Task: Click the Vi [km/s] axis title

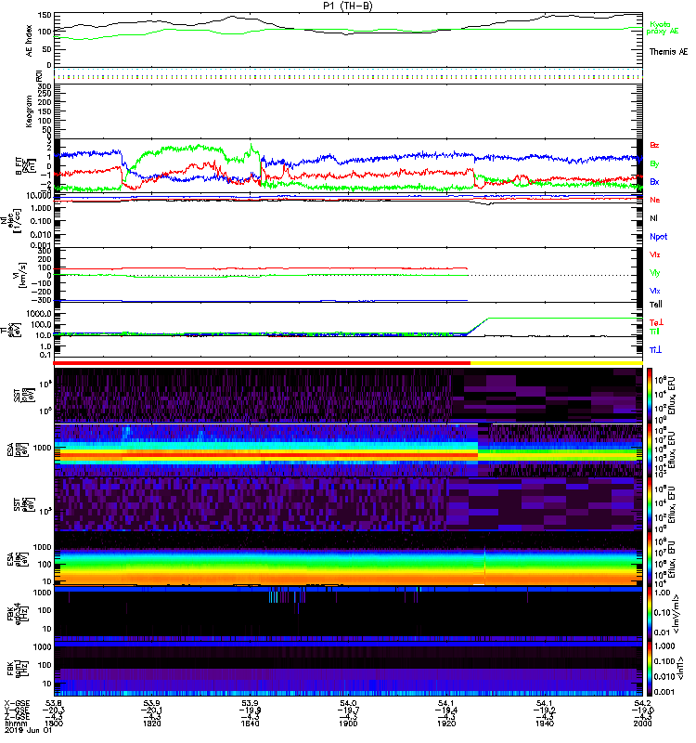Action: [x=21, y=275]
